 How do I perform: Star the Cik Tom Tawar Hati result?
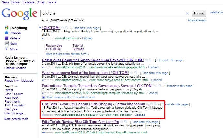coord(151,104)
